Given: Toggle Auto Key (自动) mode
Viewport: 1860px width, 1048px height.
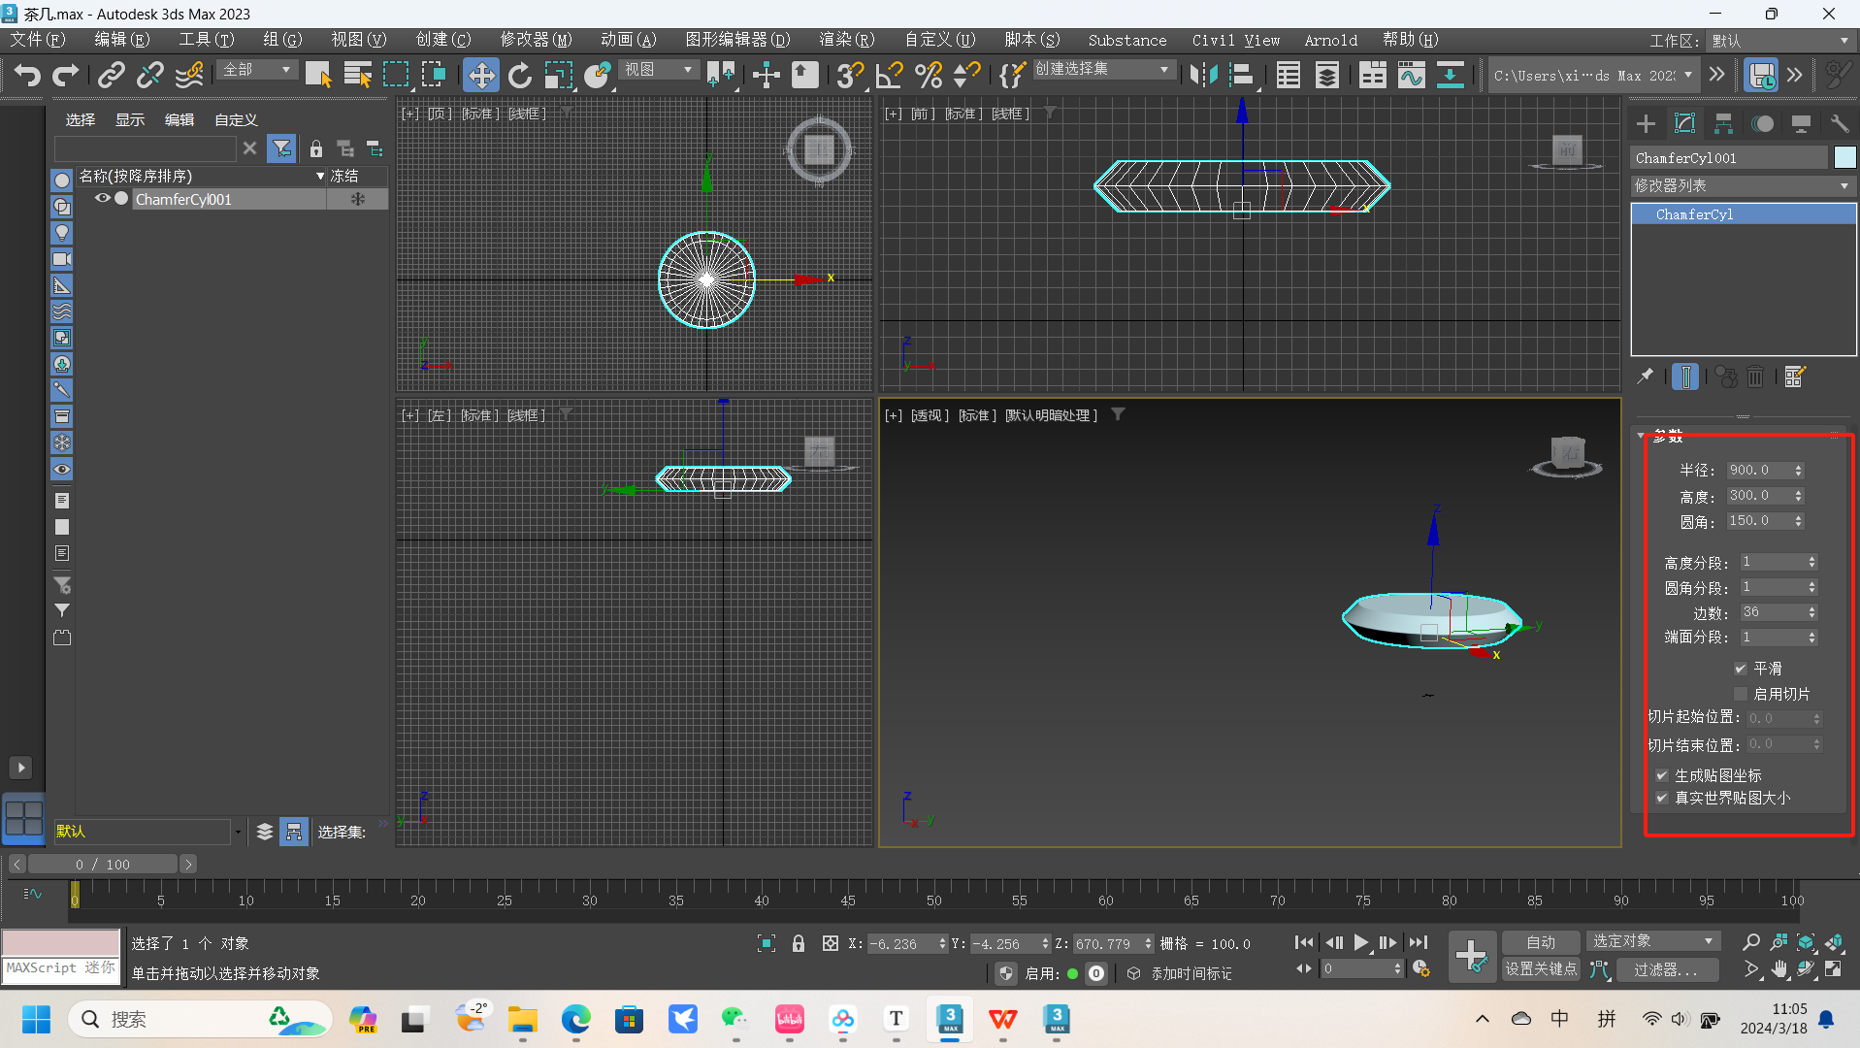Looking at the screenshot, I should (1541, 942).
